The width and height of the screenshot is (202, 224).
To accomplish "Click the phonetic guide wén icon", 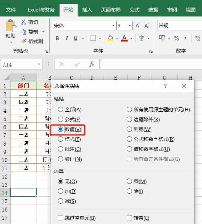I will point(141,38).
